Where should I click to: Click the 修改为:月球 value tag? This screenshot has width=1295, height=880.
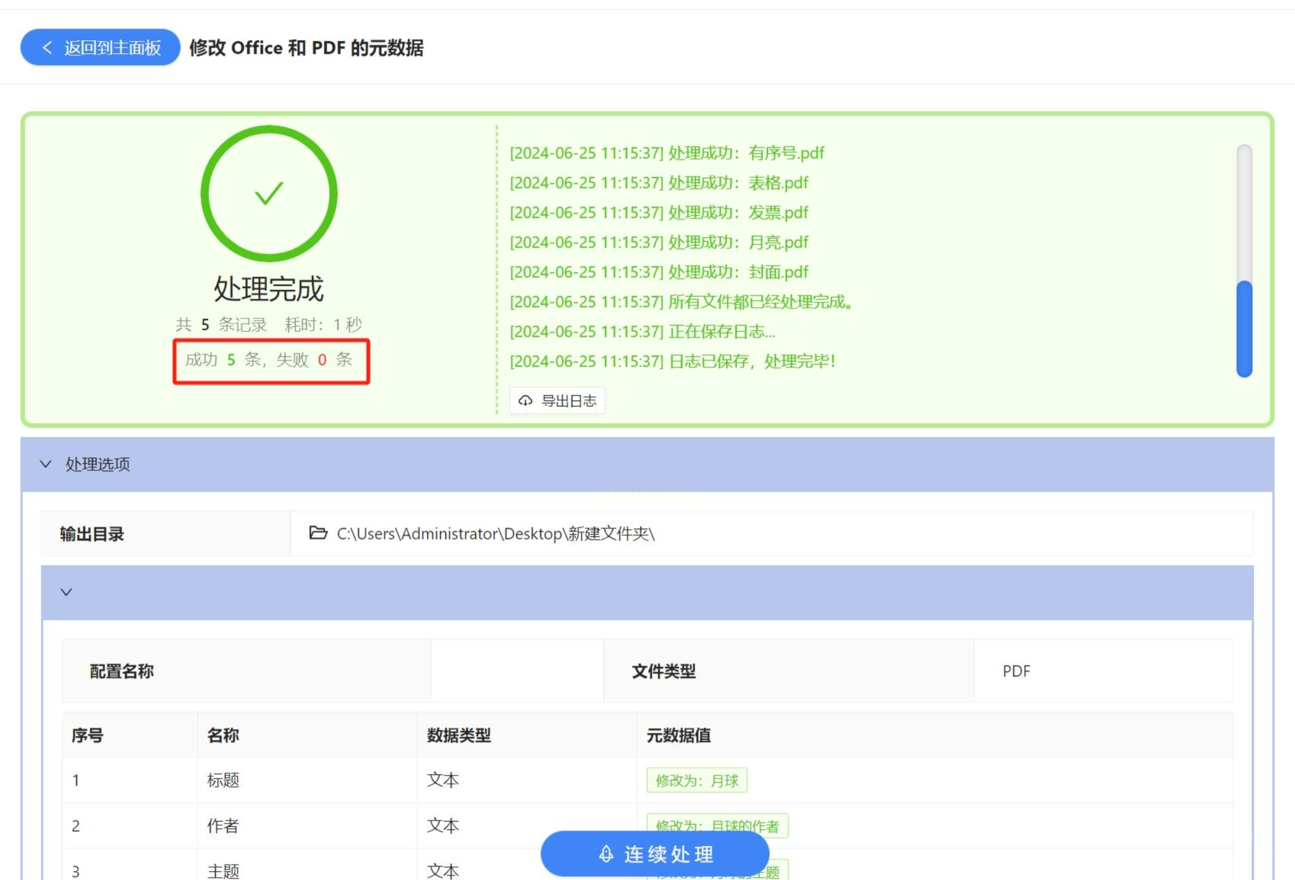[697, 781]
